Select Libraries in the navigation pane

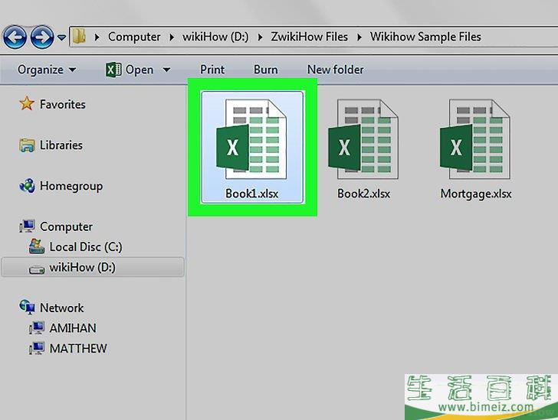click(61, 145)
